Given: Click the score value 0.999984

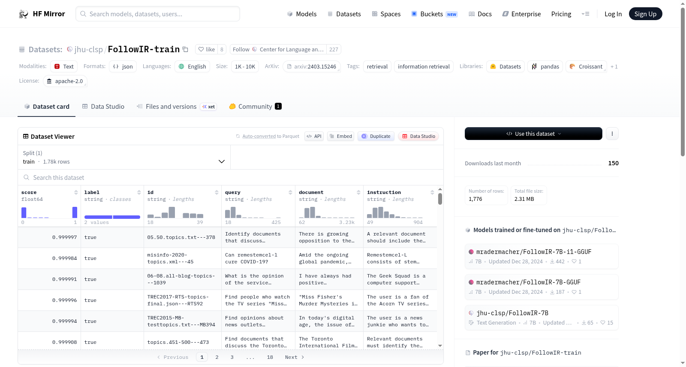Looking at the screenshot, I should point(65,258).
